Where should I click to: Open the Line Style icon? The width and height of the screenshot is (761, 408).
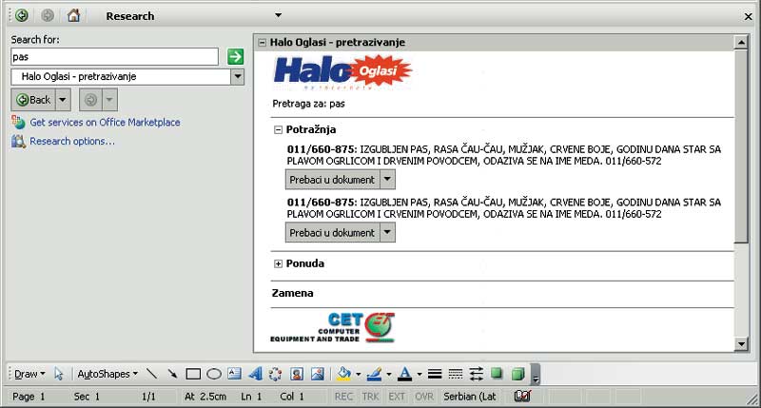coord(435,374)
